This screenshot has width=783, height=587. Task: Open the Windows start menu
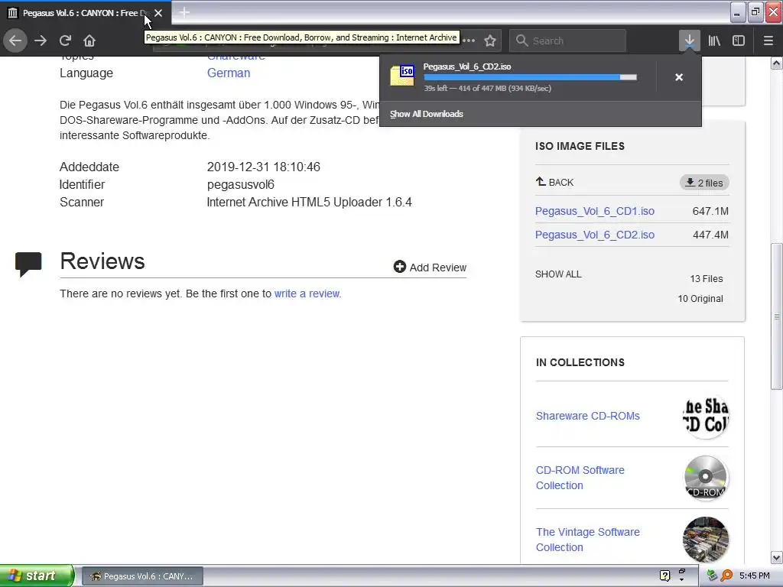point(37,576)
